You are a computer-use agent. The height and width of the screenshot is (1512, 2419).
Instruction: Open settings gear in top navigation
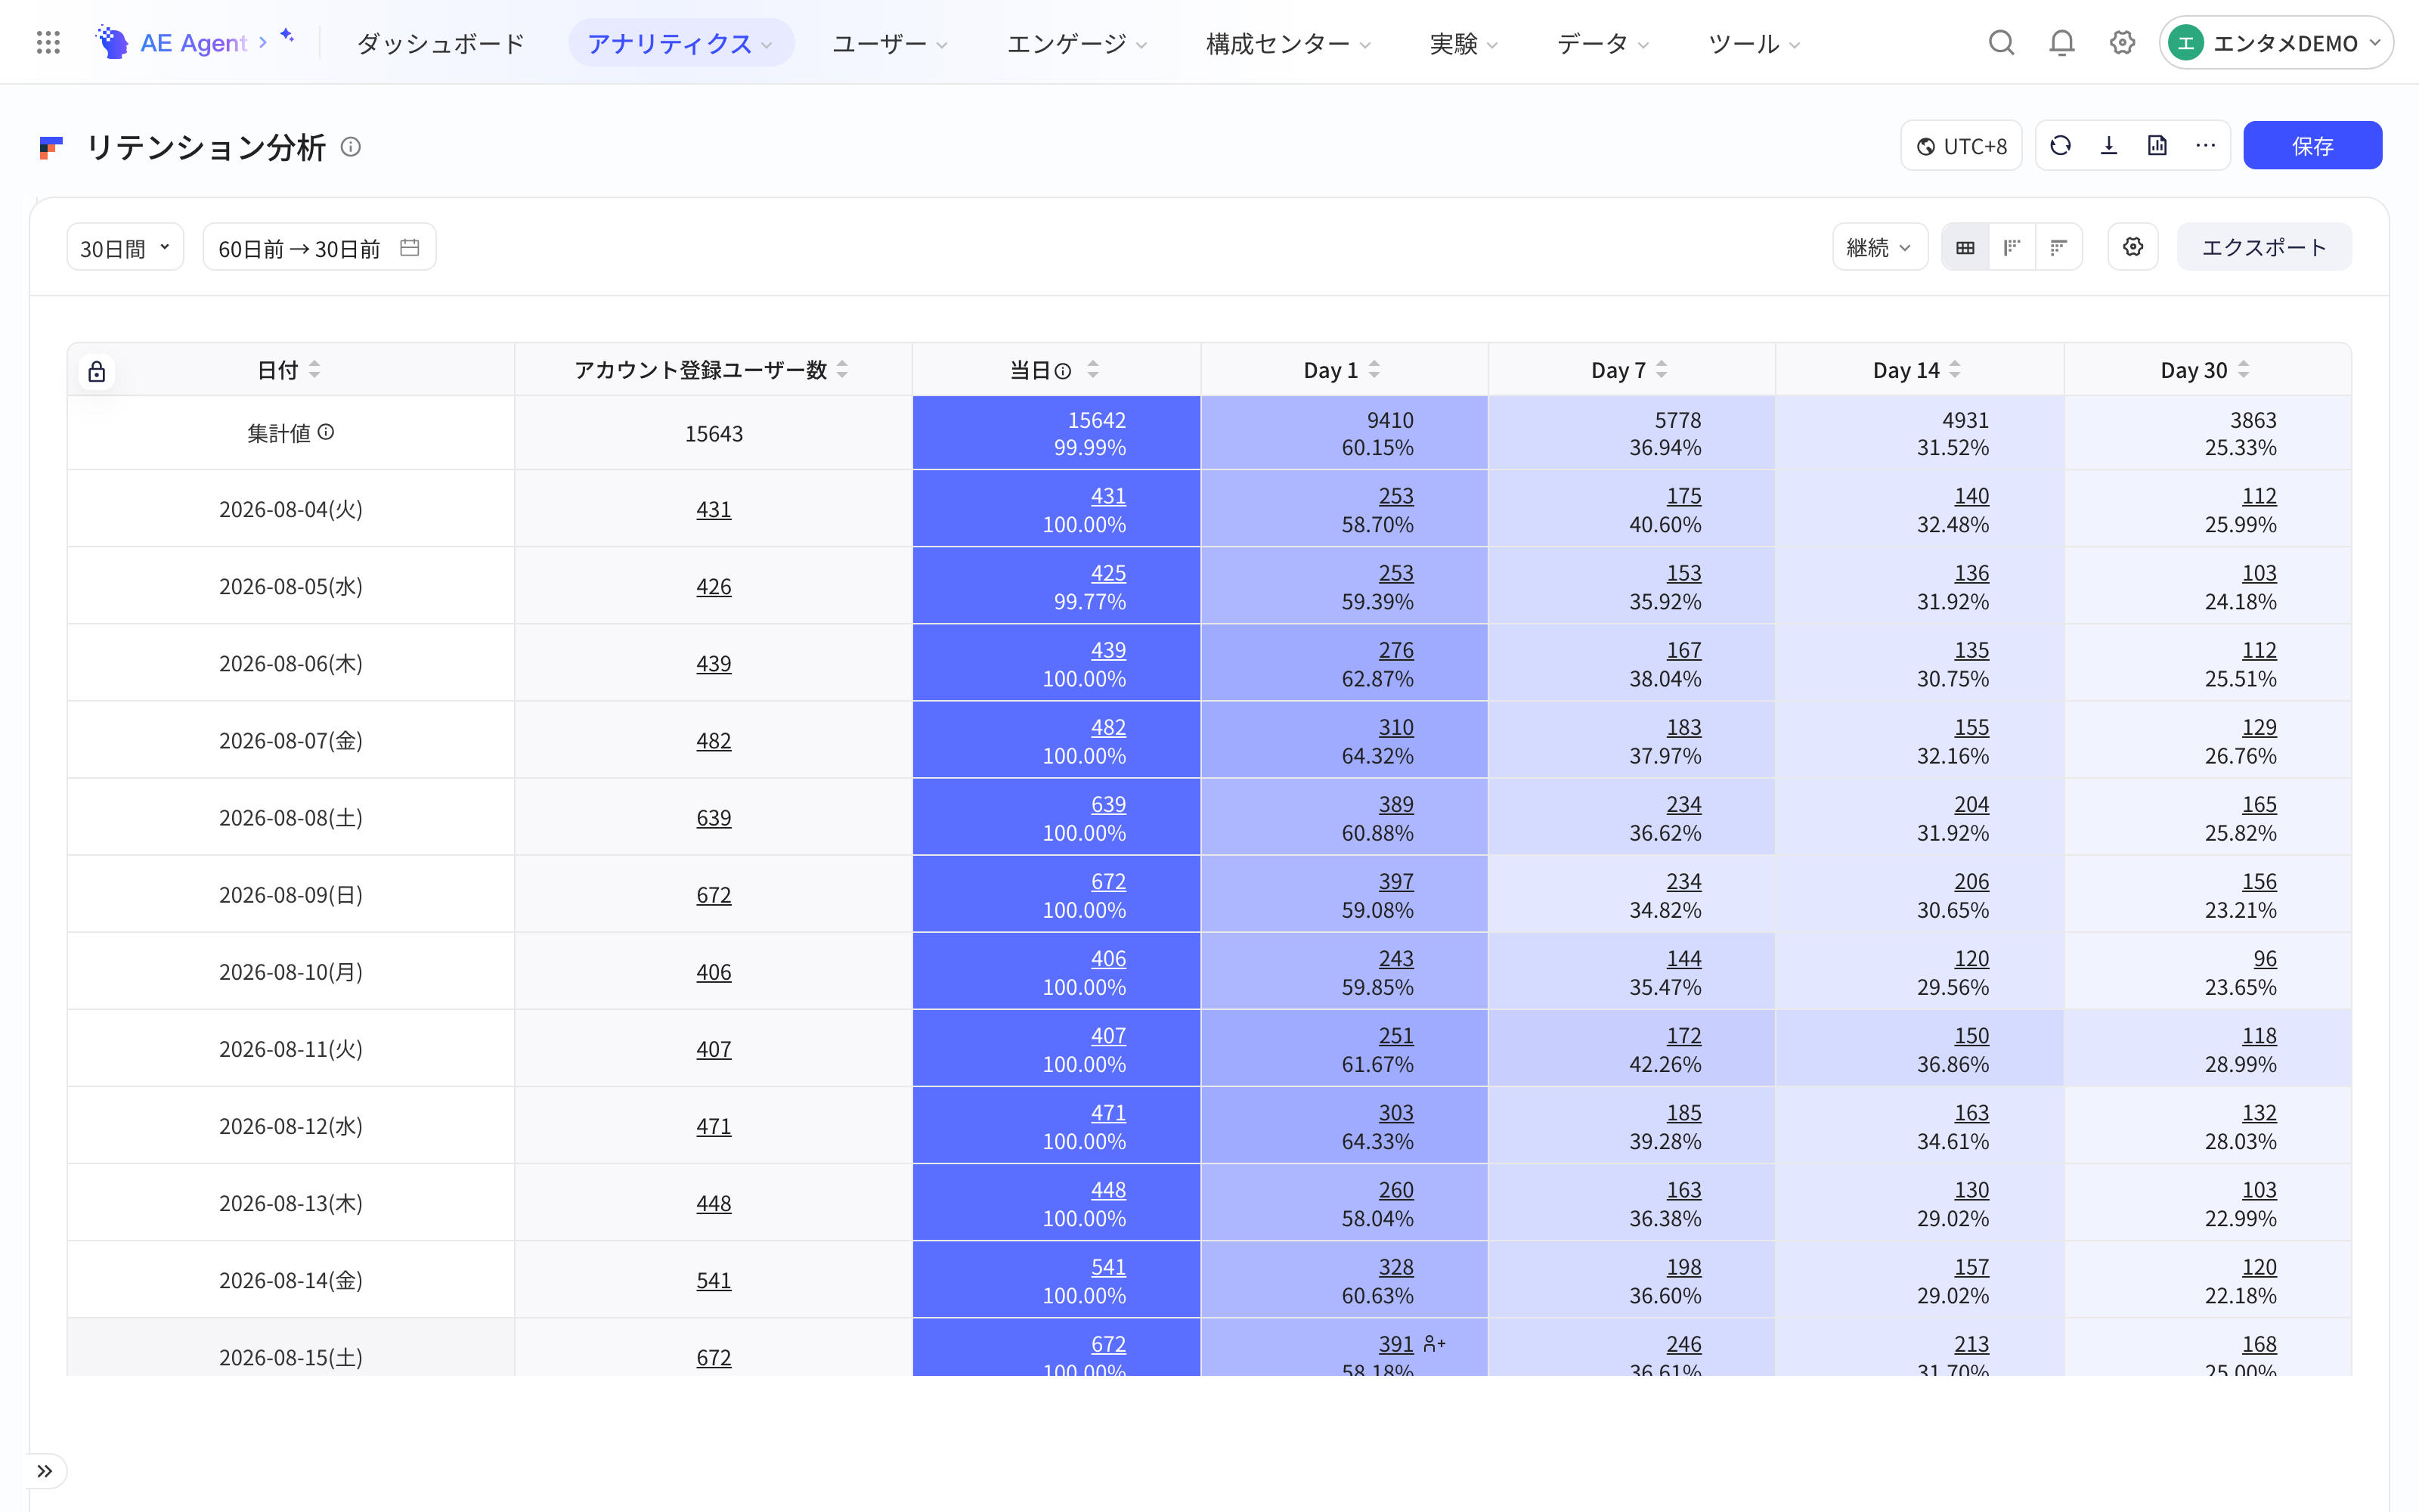(2122, 43)
